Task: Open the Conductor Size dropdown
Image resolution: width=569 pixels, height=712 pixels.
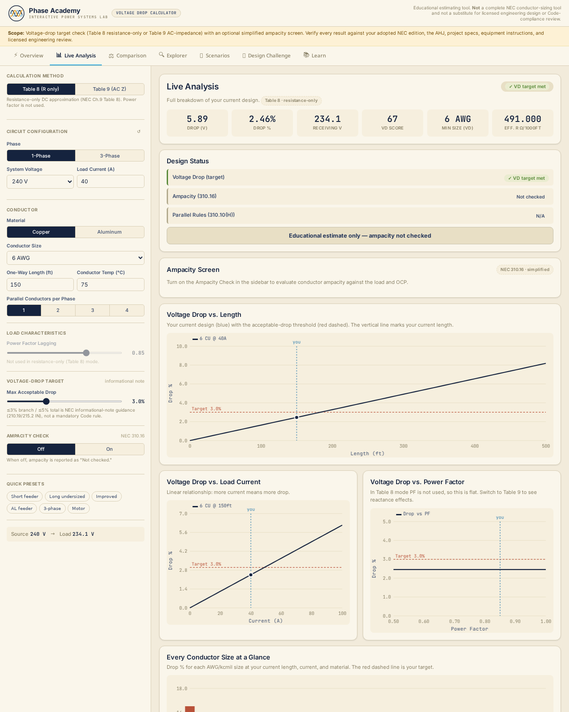Action: (x=76, y=258)
